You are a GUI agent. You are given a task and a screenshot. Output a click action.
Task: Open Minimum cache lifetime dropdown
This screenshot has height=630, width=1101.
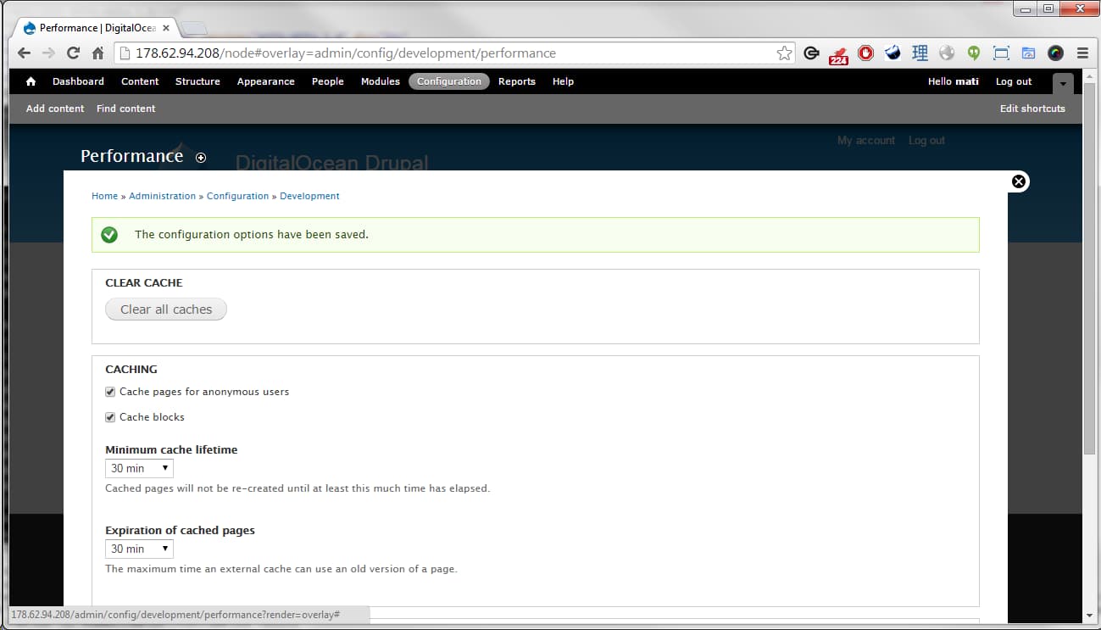[x=140, y=468]
